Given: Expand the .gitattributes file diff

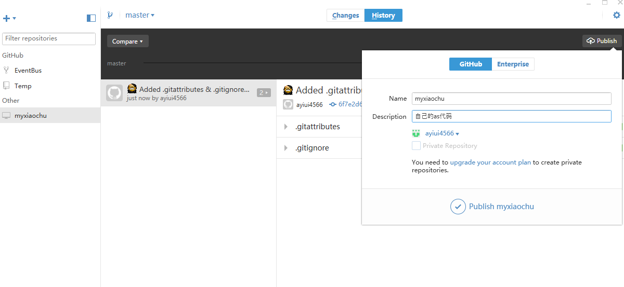Looking at the screenshot, I should point(285,127).
